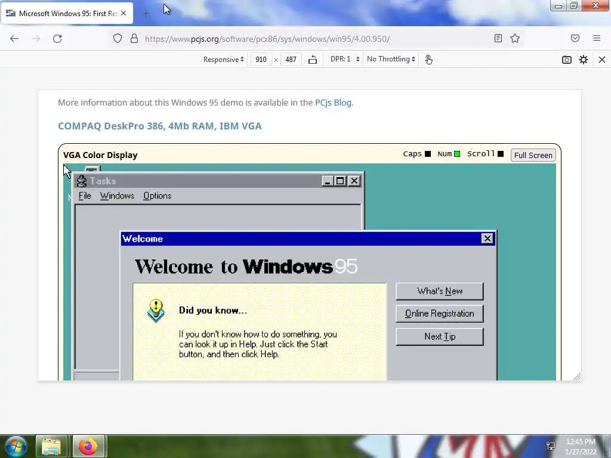This screenshot has width=611, height=458.
Task: Open the PCjs Blog link
Action: (x=333, y=103)
